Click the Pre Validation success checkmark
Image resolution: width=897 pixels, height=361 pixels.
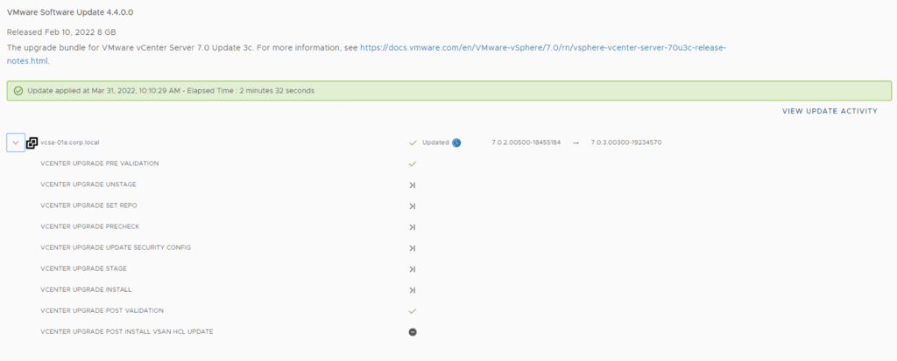(x=413, y=163)
